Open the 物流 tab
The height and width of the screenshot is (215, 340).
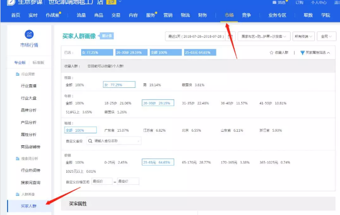(x=185, y=15)
